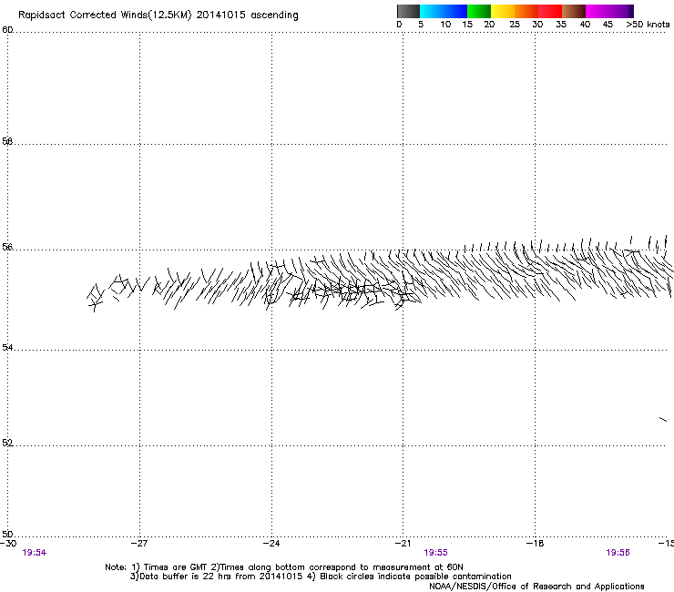
Task: Click the purple time label 19:55
Action: click(x=436, y=553)
